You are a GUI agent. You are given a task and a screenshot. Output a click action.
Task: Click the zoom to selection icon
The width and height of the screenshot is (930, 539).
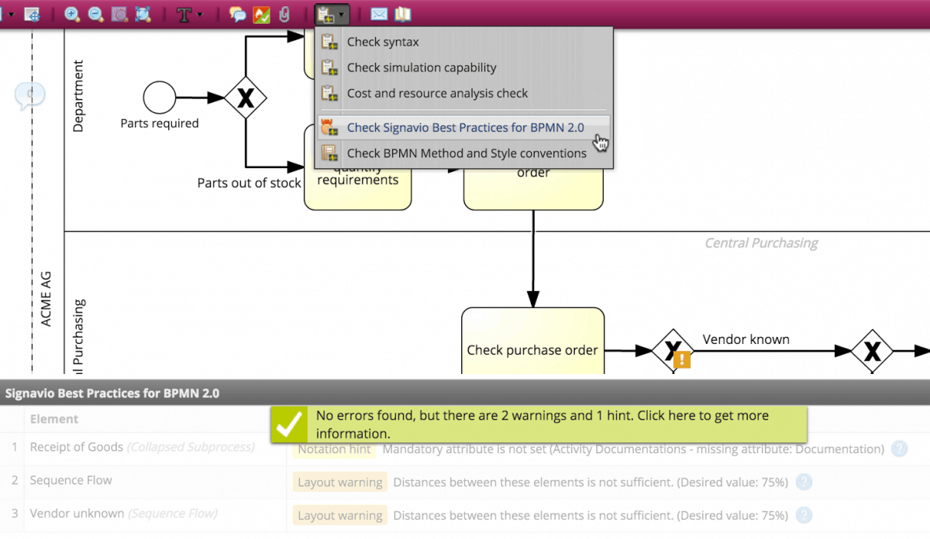[x=119, y=14]
